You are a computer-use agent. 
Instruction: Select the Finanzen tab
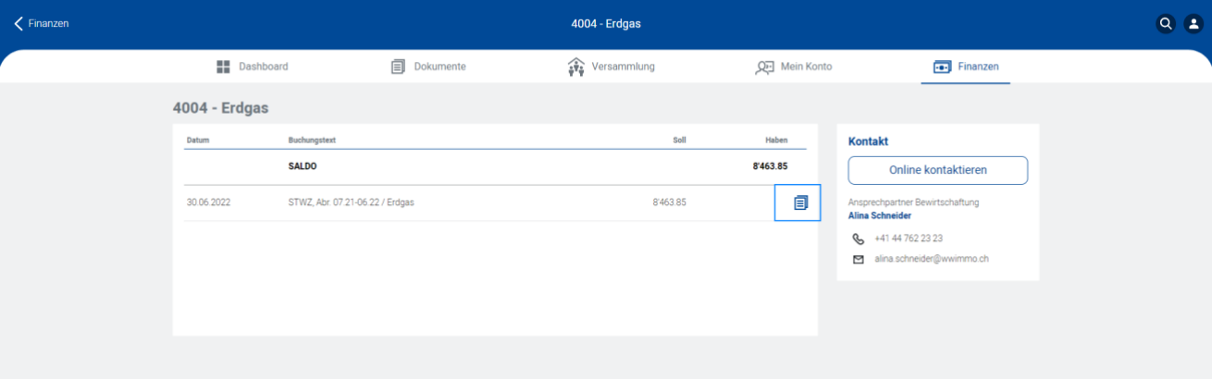point(966,67)
